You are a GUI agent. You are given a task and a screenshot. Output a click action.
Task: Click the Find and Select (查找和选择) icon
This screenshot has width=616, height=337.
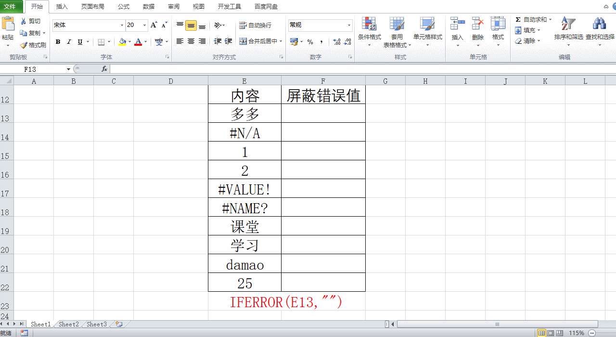600,24
